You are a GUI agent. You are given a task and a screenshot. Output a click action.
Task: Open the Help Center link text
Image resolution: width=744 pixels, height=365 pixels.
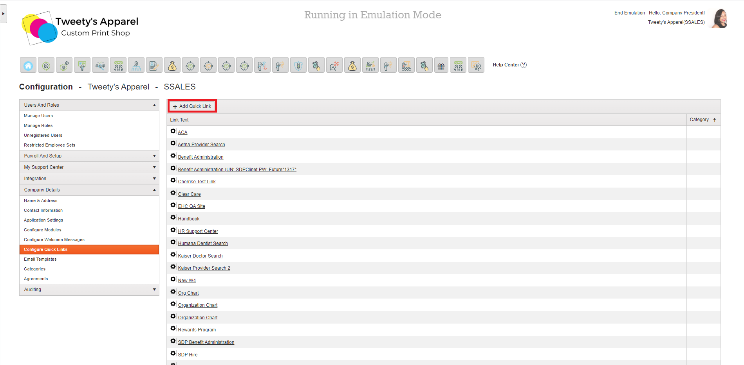tap(506, 65)
